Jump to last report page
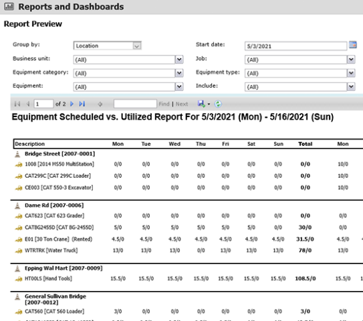363x321 pixels. (82, 104)
